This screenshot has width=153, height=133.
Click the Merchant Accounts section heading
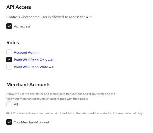point(28,85)
